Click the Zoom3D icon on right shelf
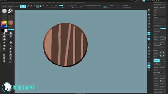This screenshot has height=94, width=168. coord(149,51)
